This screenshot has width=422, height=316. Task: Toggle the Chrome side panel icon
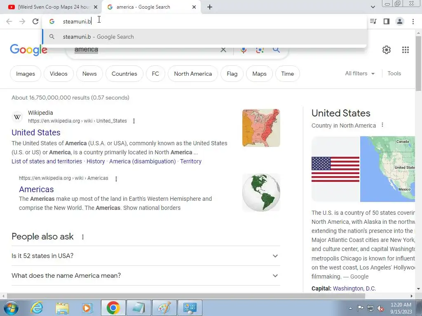coord(387,21)
